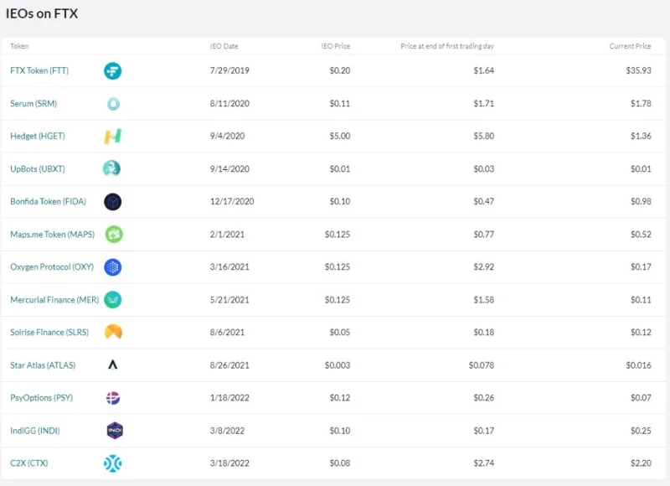Select the 2/1/2021 IEO date cell
Image resolution: width=670 pixels, height=486 pixels.
(x=227, y=235)
